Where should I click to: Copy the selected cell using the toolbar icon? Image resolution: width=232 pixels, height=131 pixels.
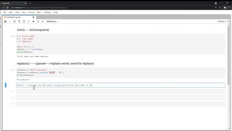pyautogui.click(x=19, y=21)
